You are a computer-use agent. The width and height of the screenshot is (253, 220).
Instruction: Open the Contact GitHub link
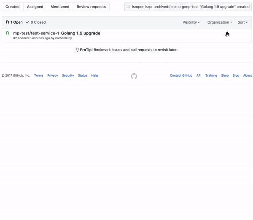(x=181, y=75)
